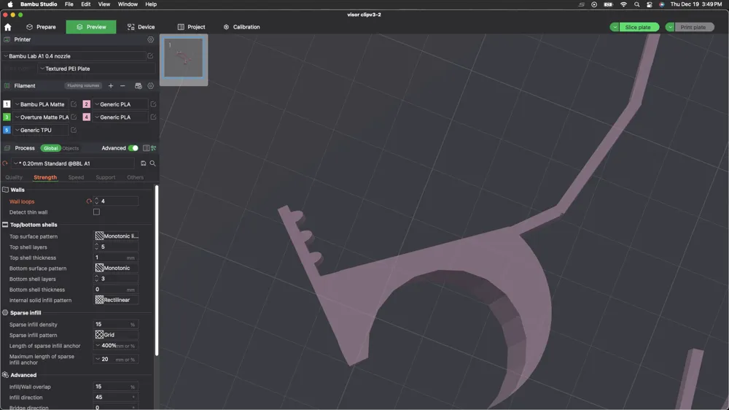Toggle the Advanced settings switch
This screenshot has height=410, width=729.
133,148
